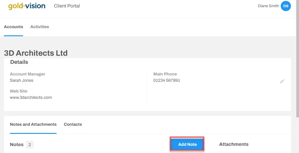Click the 3D Architects Ltd heading
The width and height of the screenshot is (299, 153).
click(x=36, y=53)
